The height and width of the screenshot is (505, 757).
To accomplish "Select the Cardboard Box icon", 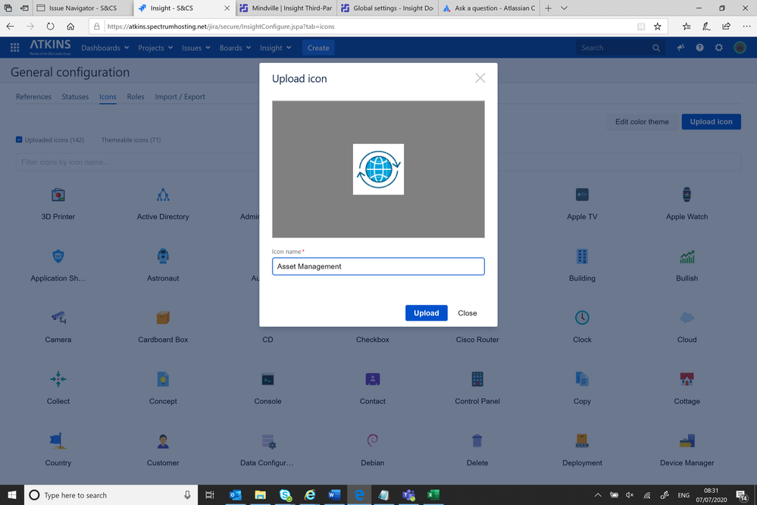I will (163, 318).
